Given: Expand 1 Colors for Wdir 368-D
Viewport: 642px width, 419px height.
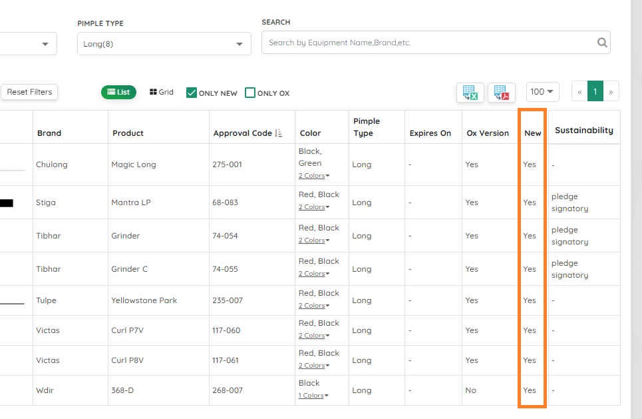Looking at the screenshot, I should pos(313,396).
